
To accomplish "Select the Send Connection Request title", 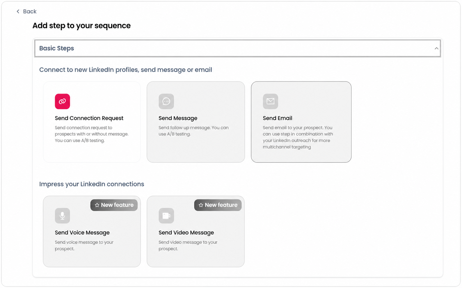I will click(89, 118).
